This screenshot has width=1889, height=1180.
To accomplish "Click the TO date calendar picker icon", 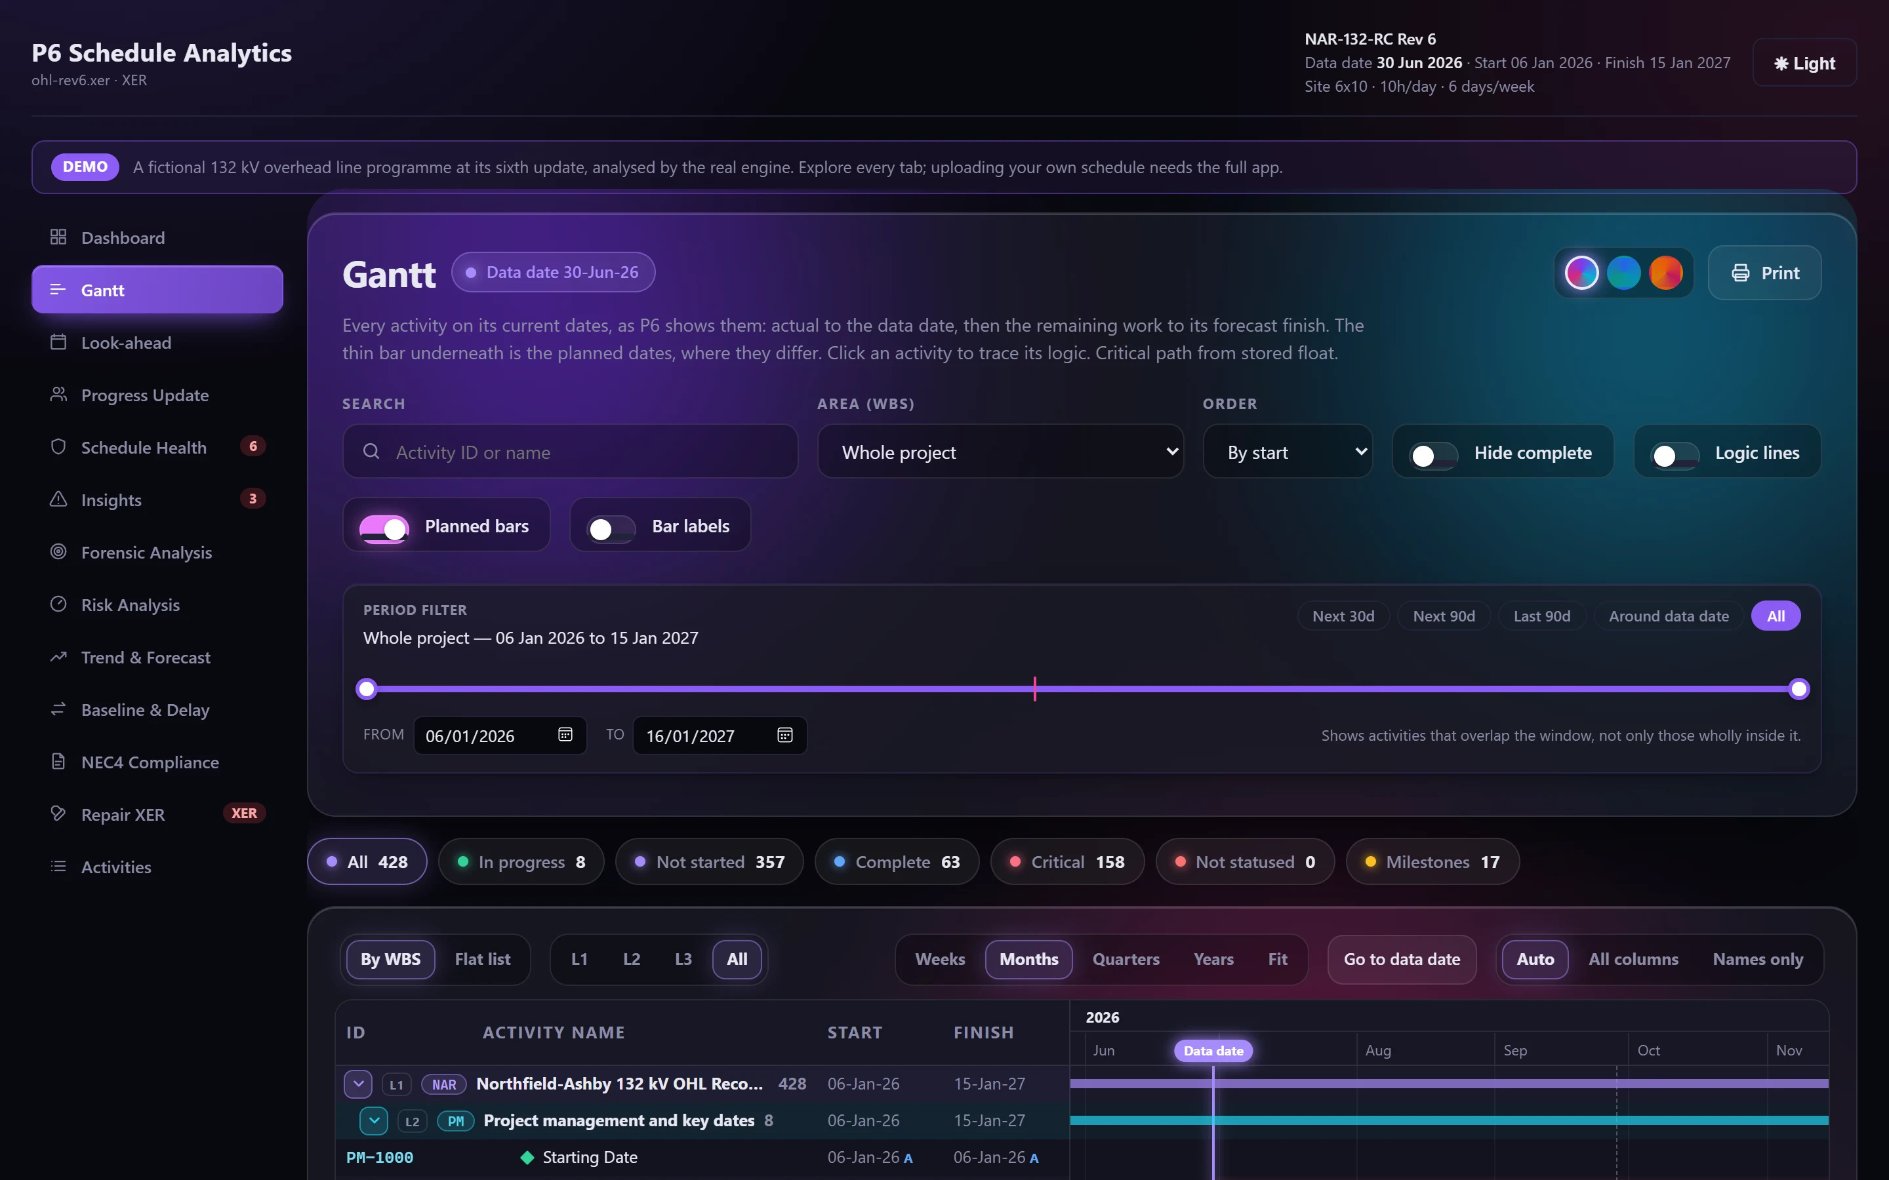I will (x=785, y=734).
